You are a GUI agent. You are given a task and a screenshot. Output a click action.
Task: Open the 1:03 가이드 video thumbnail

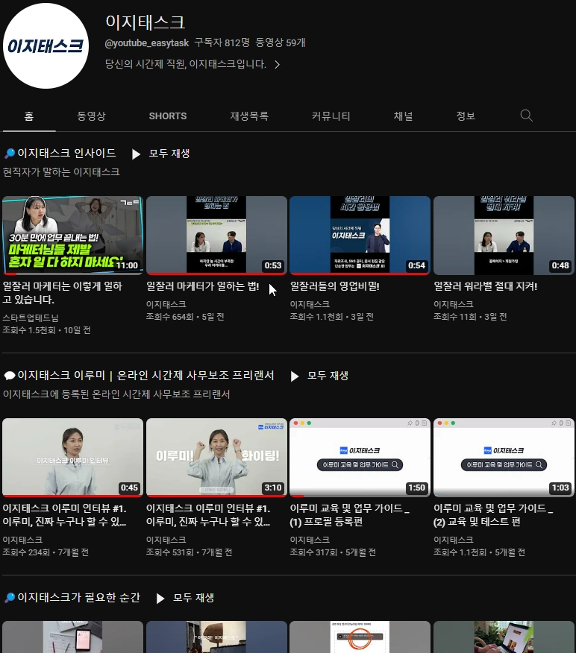click(504, 457)
